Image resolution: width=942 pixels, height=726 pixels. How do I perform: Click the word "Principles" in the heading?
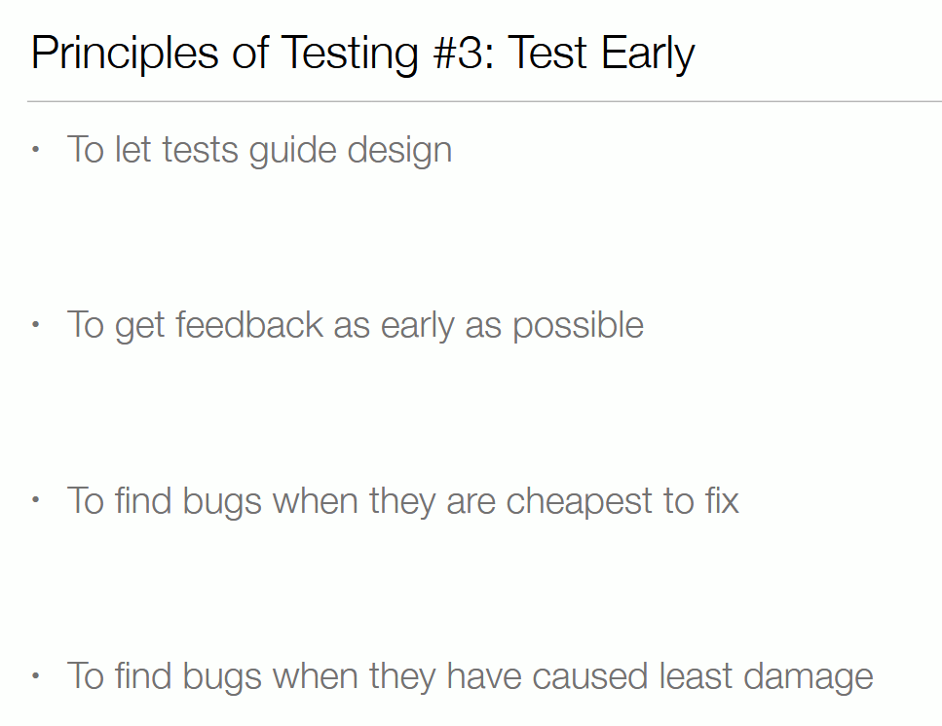tap(125, 54)
